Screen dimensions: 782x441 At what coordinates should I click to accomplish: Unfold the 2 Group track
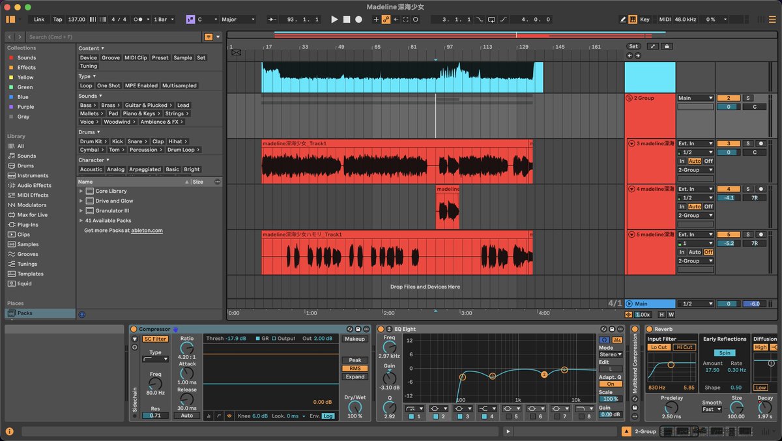point(629,98)
